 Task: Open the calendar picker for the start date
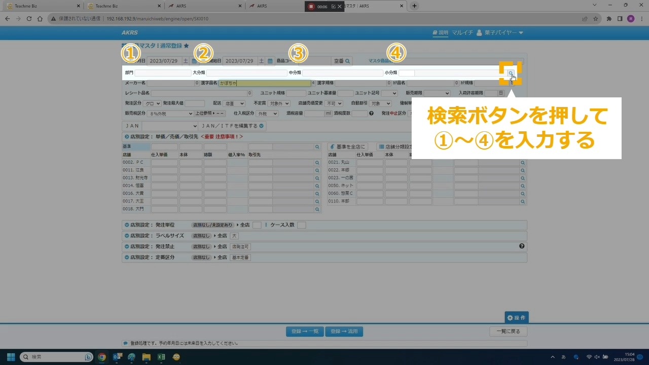click(x=270, y=61)
